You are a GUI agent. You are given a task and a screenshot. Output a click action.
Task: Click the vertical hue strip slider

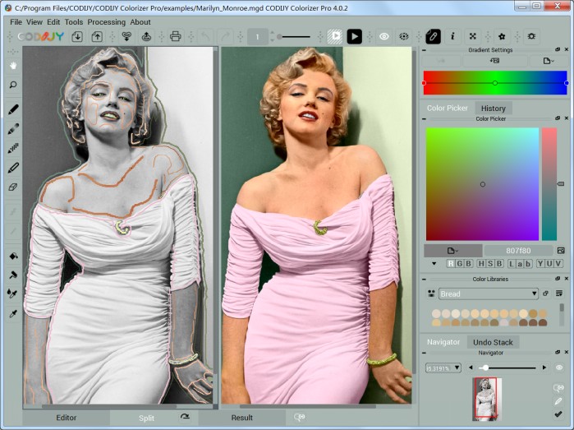[x=549, y=184]
